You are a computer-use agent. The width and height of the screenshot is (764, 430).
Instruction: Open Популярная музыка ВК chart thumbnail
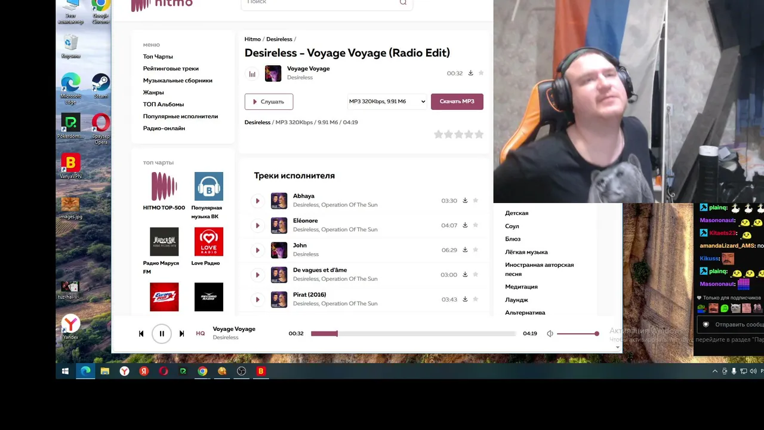(x=209, y=186)
